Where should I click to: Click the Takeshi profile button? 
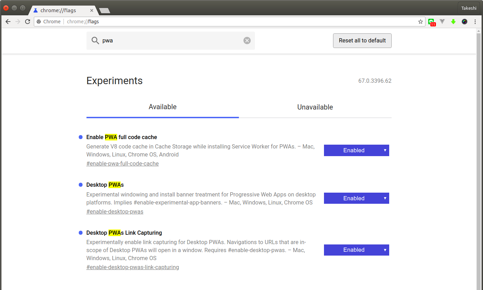click(469, 8)
